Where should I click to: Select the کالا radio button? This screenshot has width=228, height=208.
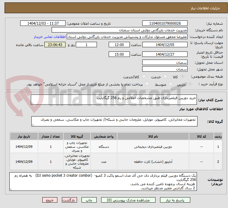pyautogui.click(x=182, y=76)
